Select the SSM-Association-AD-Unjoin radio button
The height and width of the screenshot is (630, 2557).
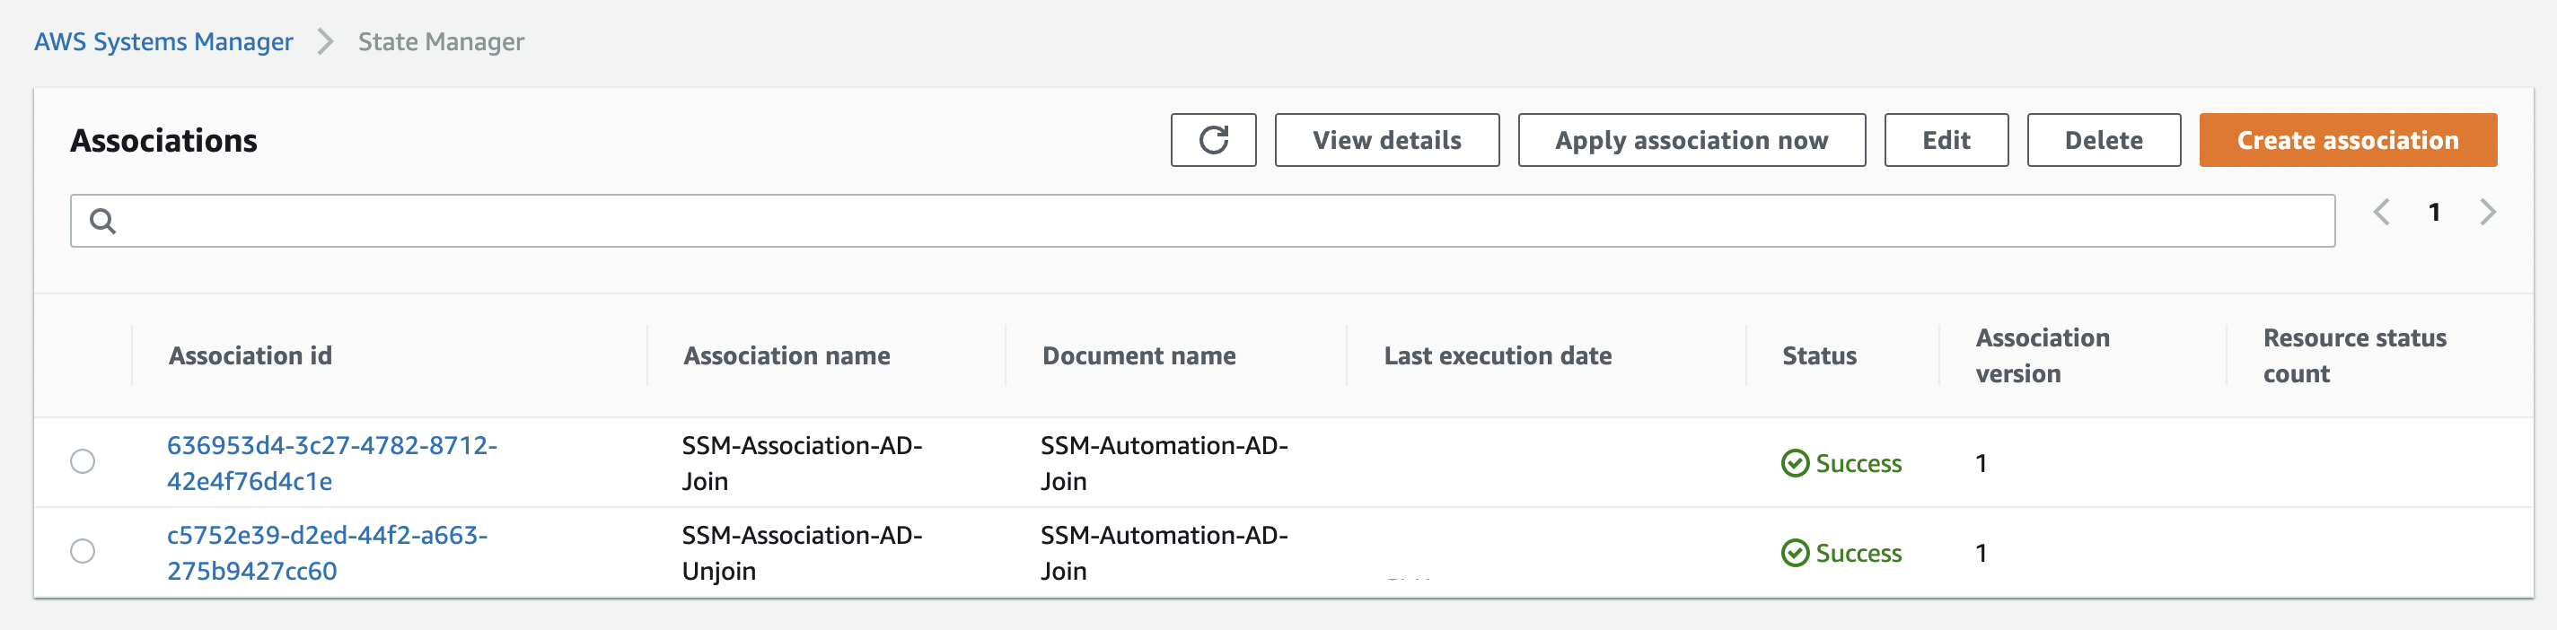click(83, 551)
